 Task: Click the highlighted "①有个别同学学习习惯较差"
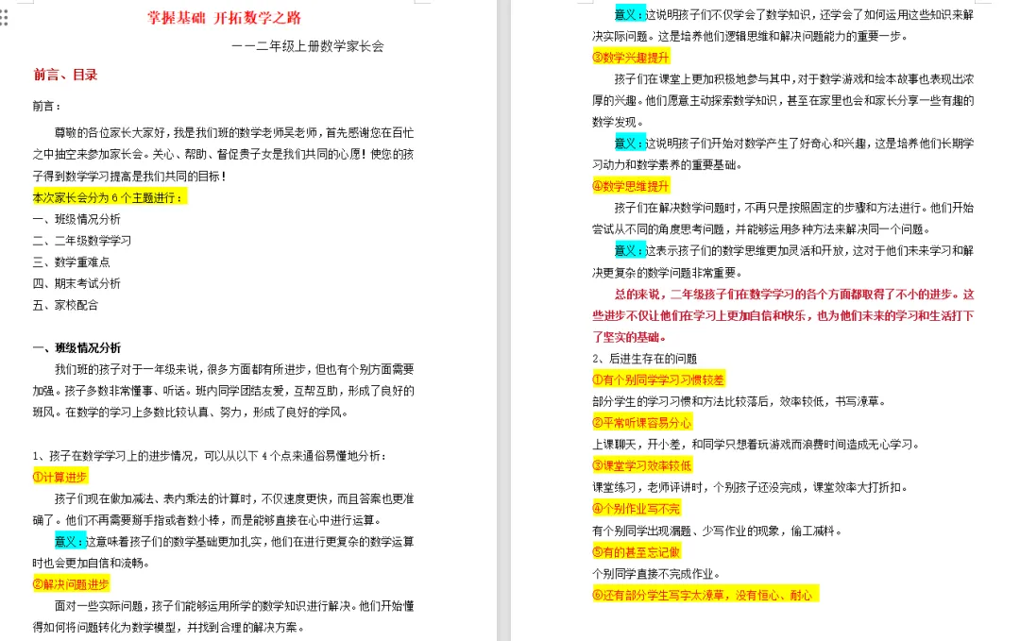click(x=658, y=380)
